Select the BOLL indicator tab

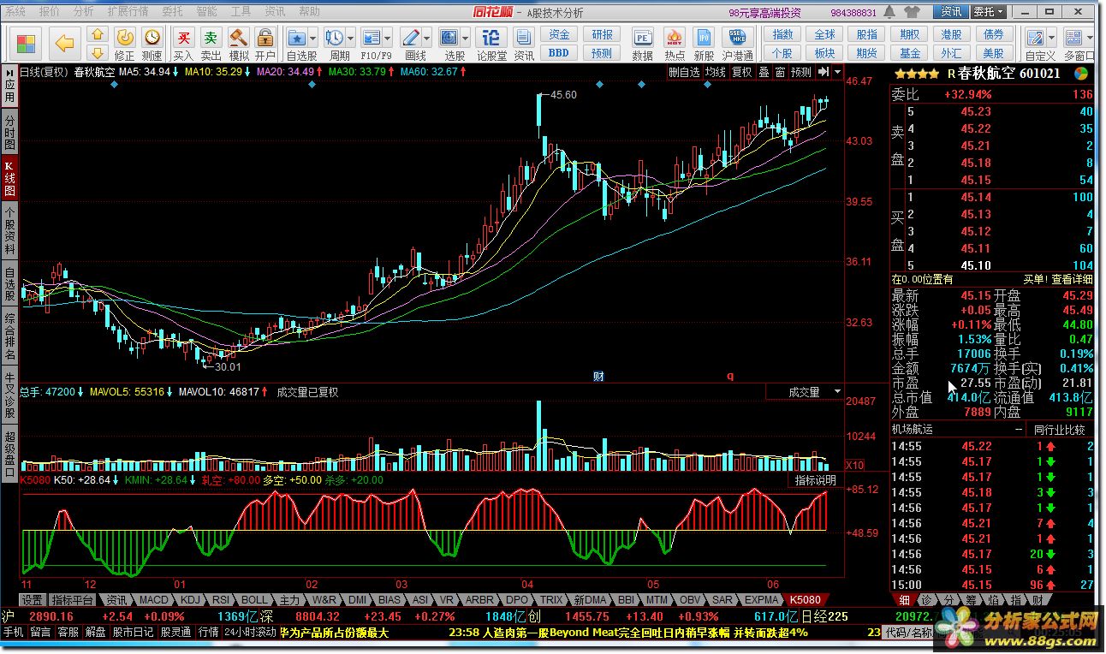pos(254,600)
